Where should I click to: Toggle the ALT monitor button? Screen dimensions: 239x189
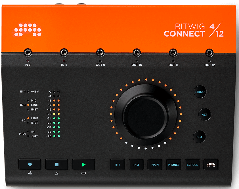pos(204,115)
